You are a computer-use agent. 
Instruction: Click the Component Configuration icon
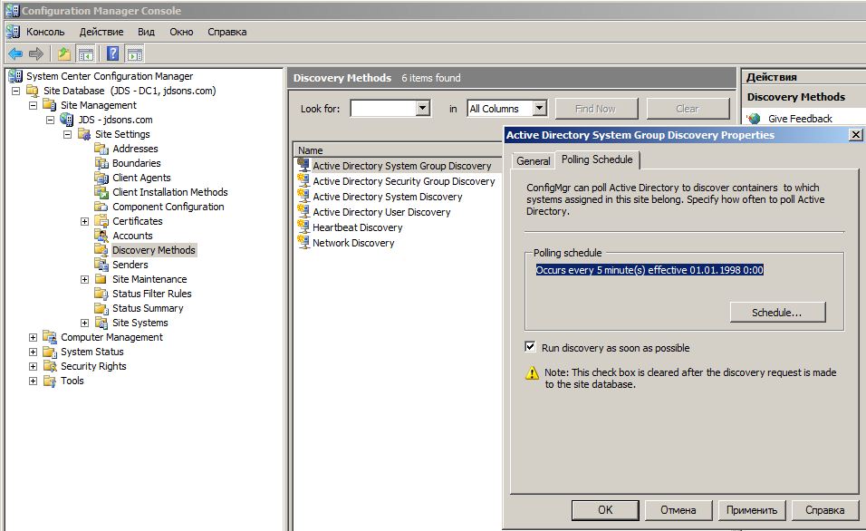(101, 207)
